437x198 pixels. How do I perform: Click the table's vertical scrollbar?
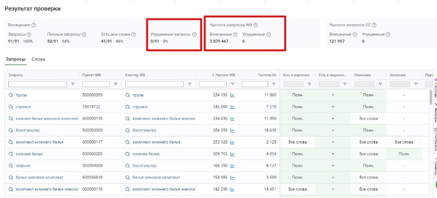[x=431, y=97]
